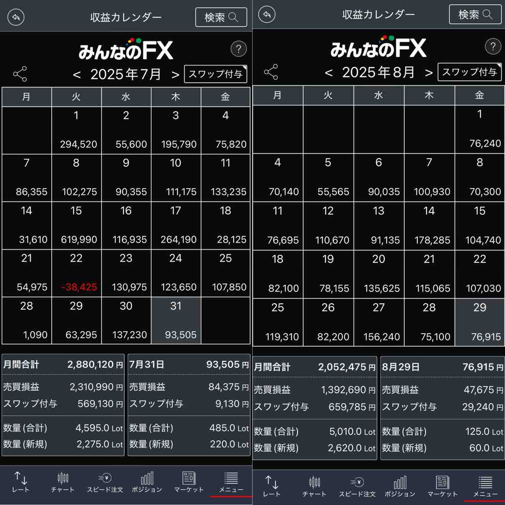
Task: Click 数量(合計) 125.0 Lot row
Action: (443, 432)
